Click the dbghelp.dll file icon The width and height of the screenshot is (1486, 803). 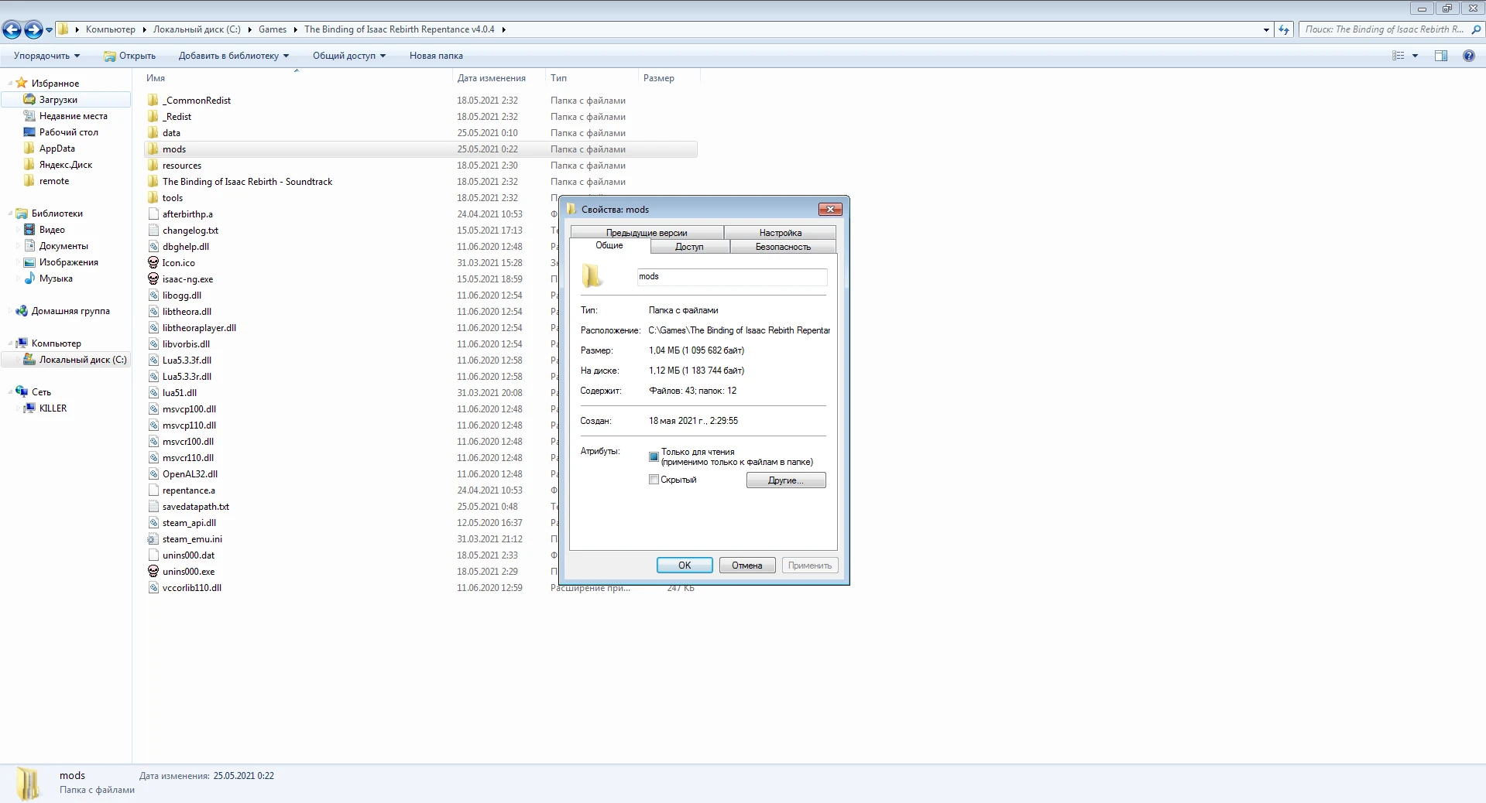tap(153, 246)
